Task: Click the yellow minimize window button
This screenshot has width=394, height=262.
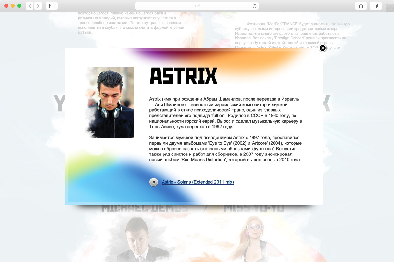Action: tap(13, 6)
